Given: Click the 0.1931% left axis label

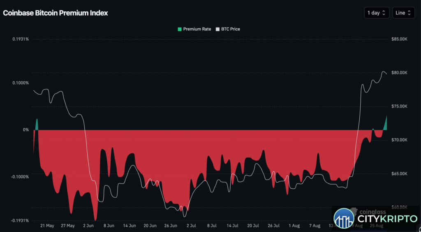Looking at the screenshot, I should point(21,39).
